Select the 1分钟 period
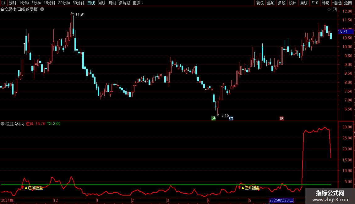 tap(24, 3)
